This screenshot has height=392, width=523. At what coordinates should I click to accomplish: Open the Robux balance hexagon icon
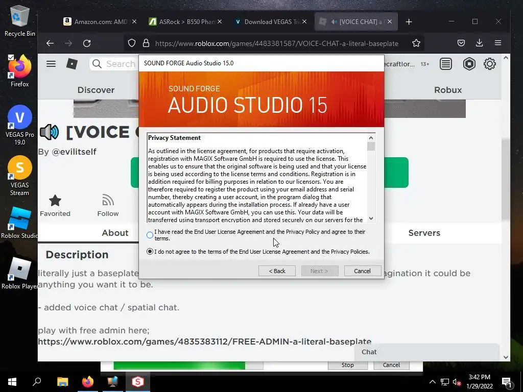click(469, 64)
